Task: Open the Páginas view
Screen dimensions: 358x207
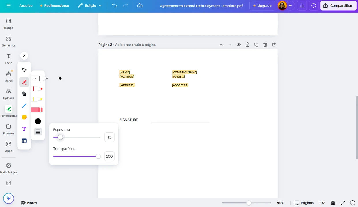Action: (304, 203)
